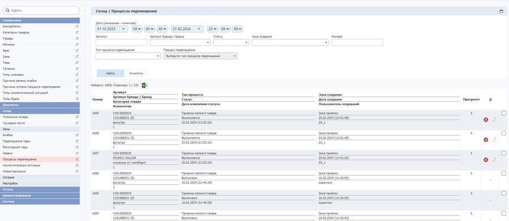The width and height of the screenshot is (509, 221).
Task: Open the Процессы перемещения sidebar link
Action: [x=19, y=159]
